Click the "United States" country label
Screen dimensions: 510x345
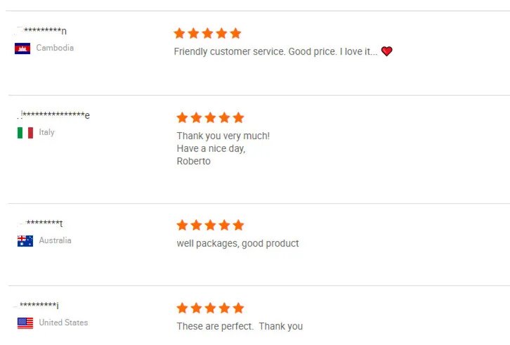tap(63, 323)
